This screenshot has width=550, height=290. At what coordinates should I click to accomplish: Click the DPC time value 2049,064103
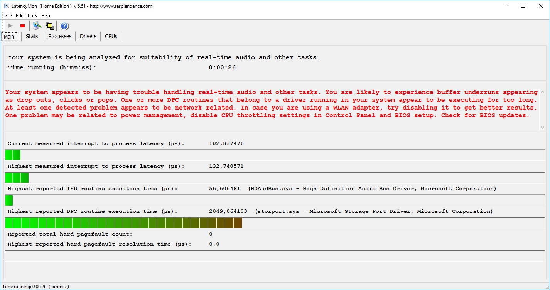pos(228,211)
